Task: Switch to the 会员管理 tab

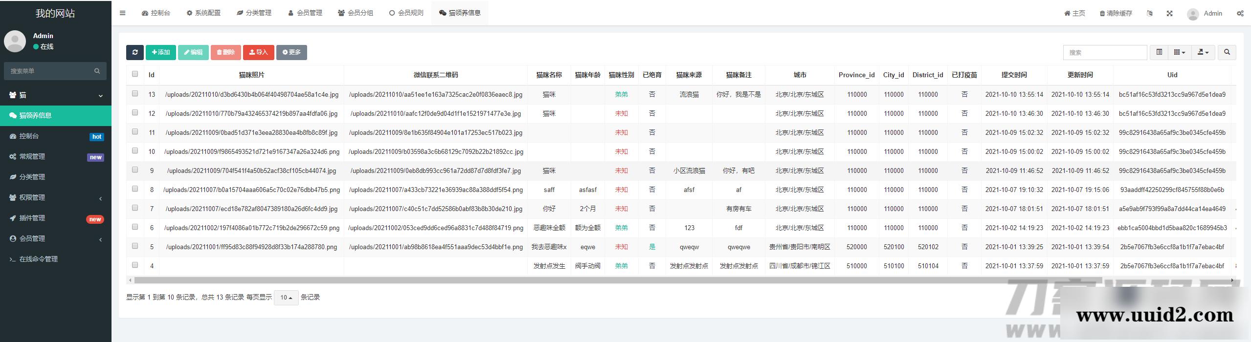Action: click(x=305, y=13)
